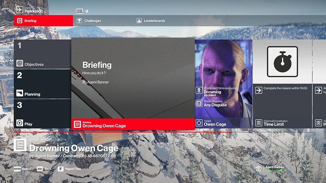Click the arrow icon on the cut-off right card
This screenshot has height=183, width=326.
pyautogui.click(x=318, y=91)
